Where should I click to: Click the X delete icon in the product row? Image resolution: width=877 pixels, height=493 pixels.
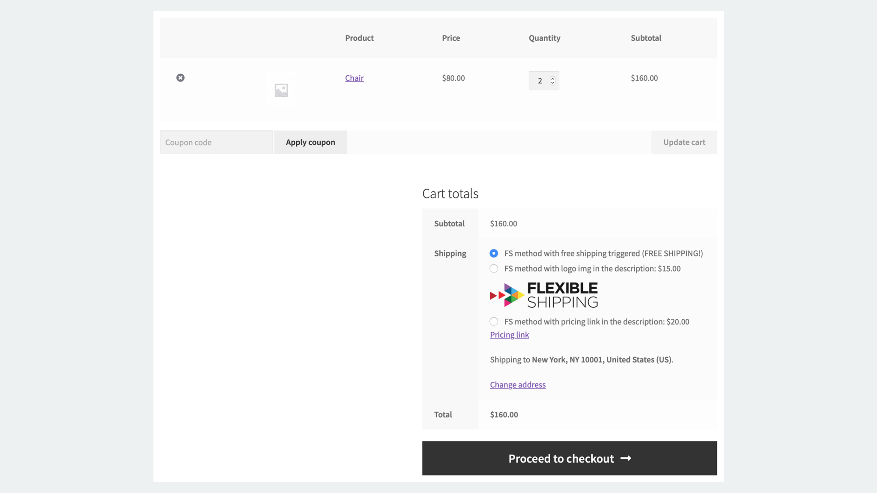coord(180,77)
